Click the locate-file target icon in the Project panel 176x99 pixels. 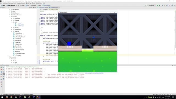(30, 7)
